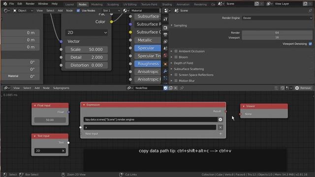
Task: Clear the Text Input node value
Action: click(63, 151)
